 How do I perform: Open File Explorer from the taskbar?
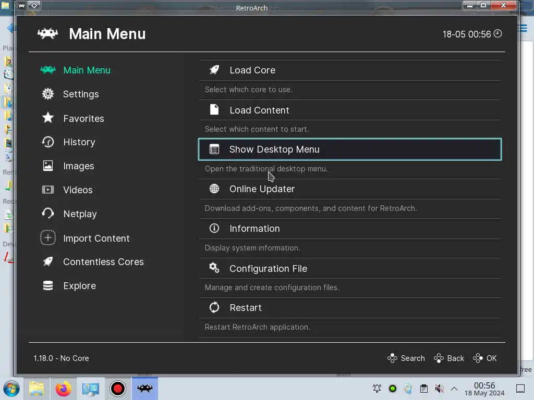36,389
